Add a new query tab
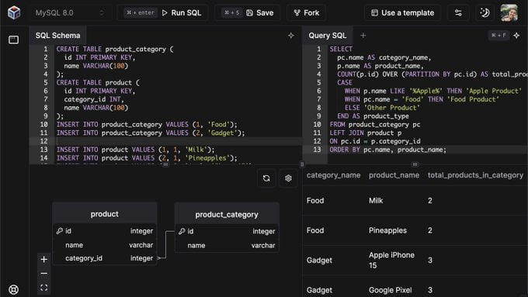The height and width of the screenshot is (297, 528). pos(363,36)
